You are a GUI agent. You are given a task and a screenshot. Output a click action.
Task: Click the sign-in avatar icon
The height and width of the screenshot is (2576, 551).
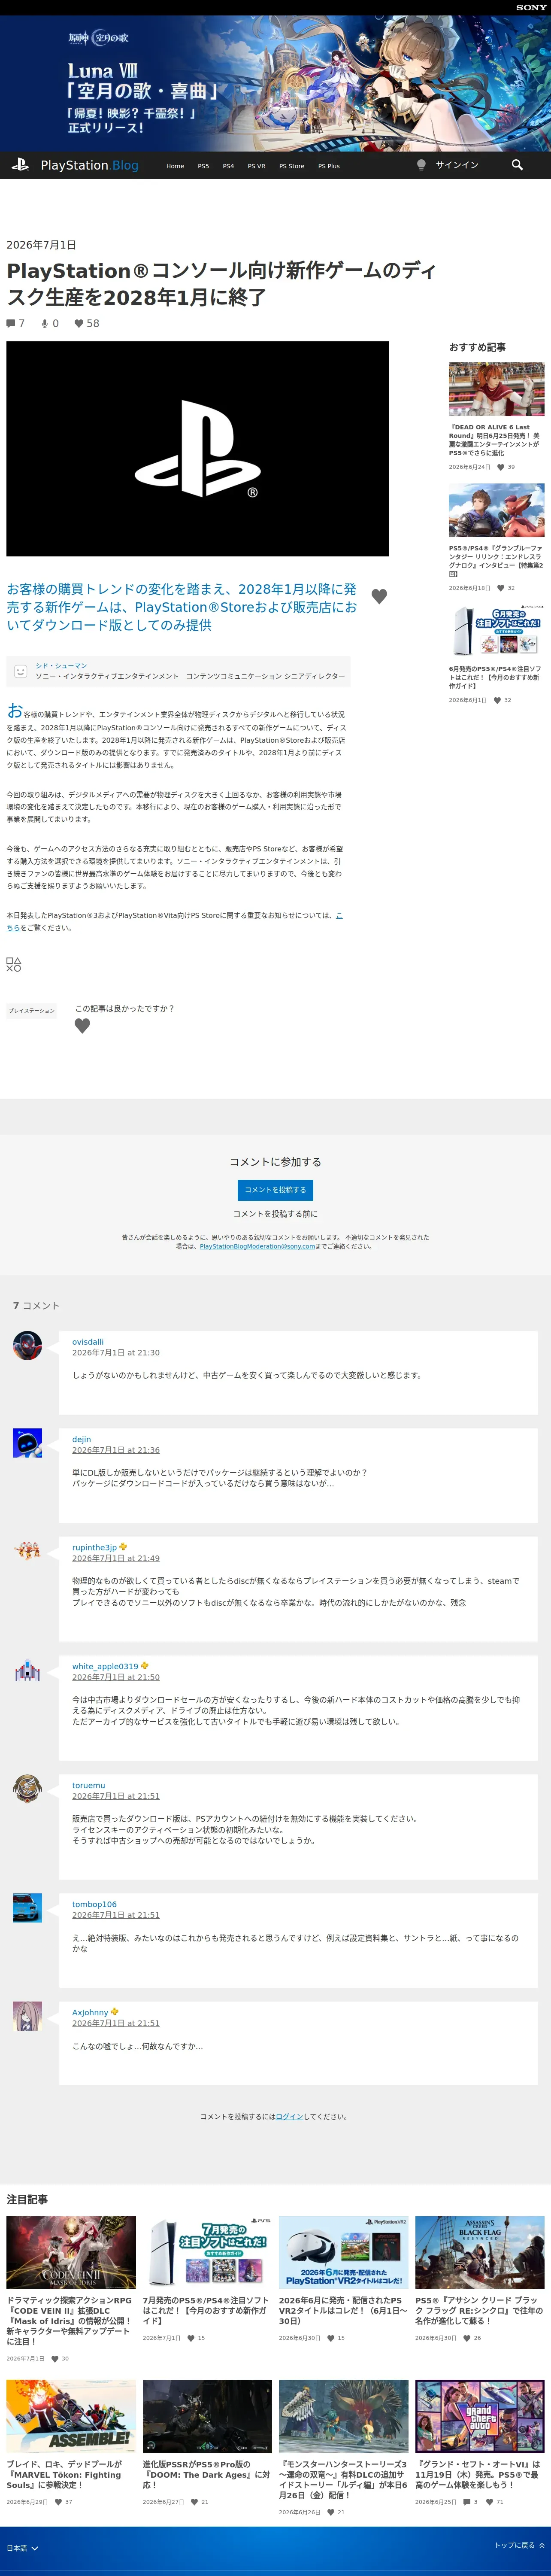point(421,165)
